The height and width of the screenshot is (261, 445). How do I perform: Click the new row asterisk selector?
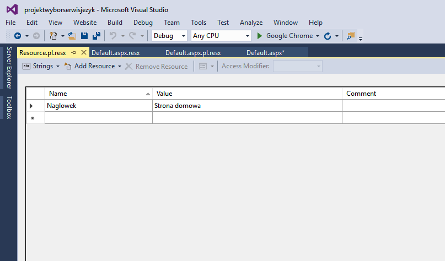tap(33, 118)
